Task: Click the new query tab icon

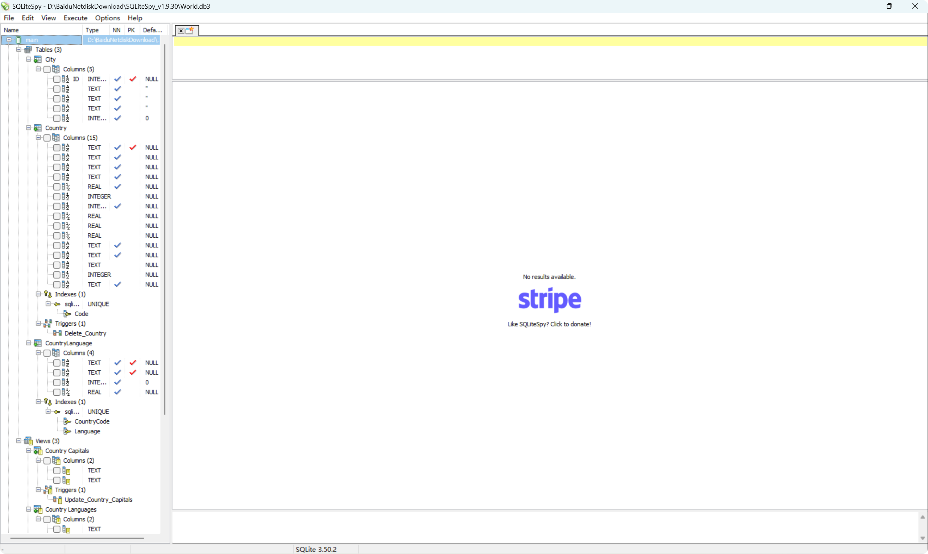Action: [x=190, y=30]
